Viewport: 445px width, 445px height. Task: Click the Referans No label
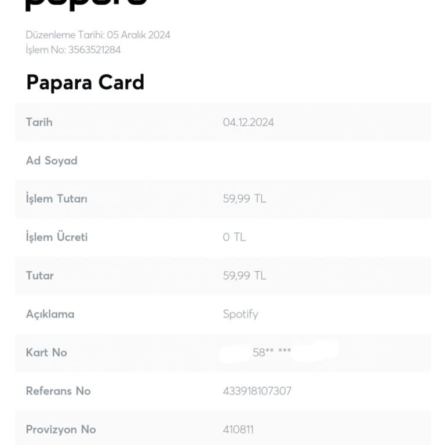coord(58,391)
